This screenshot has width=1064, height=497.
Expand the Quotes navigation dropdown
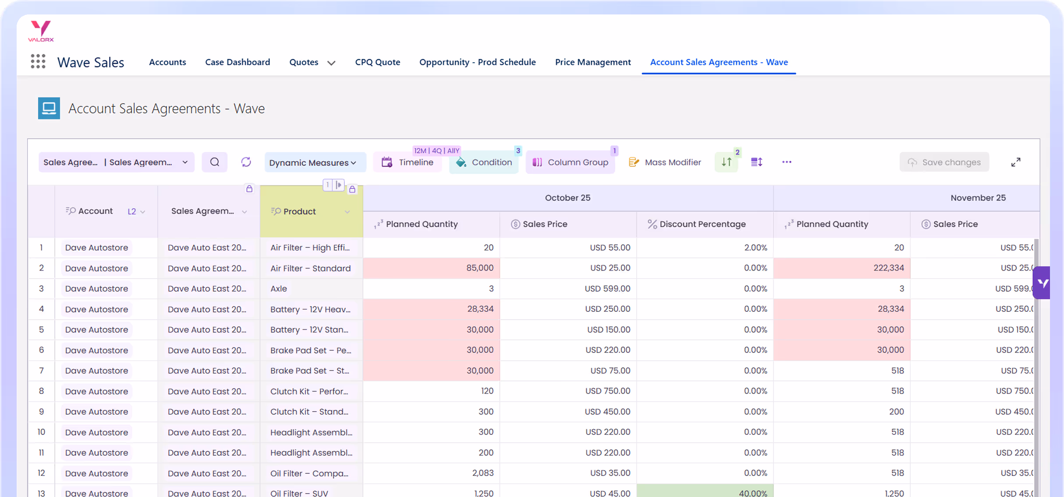click(332, 62)
